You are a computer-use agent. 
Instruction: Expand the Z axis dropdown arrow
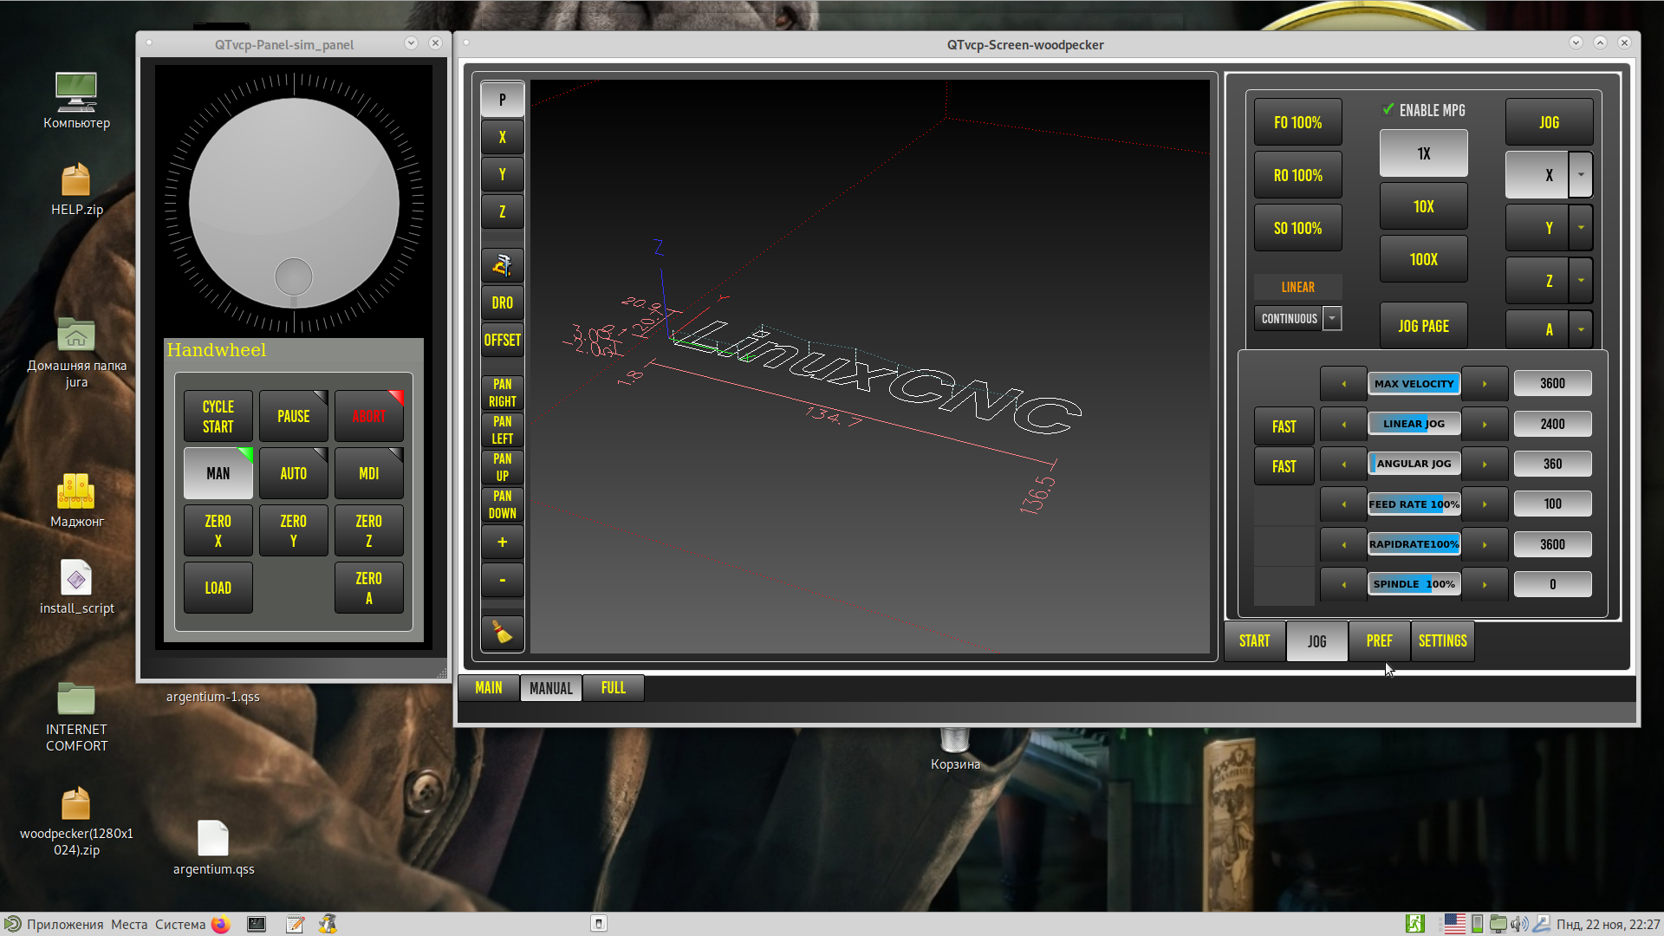coord(1581,281)
